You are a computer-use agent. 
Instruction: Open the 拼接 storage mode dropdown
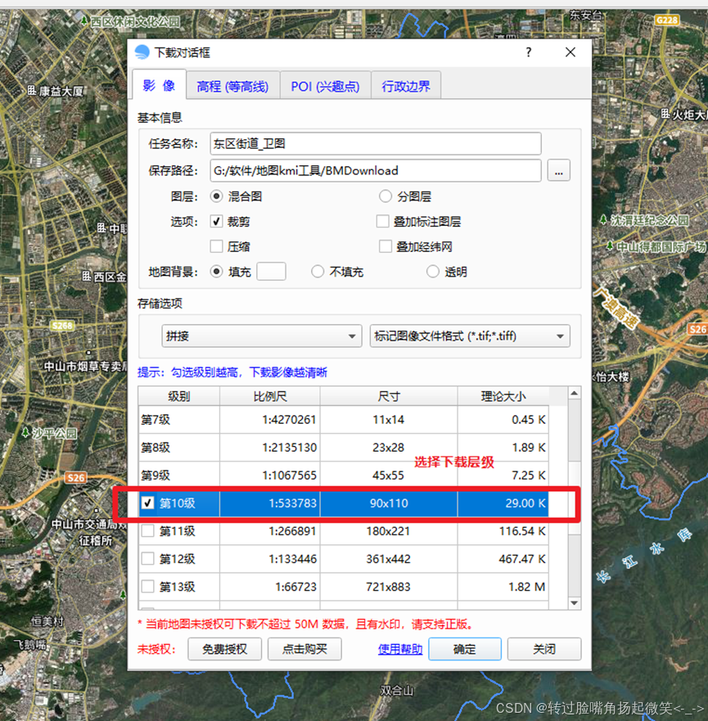[x=262, y=336]
